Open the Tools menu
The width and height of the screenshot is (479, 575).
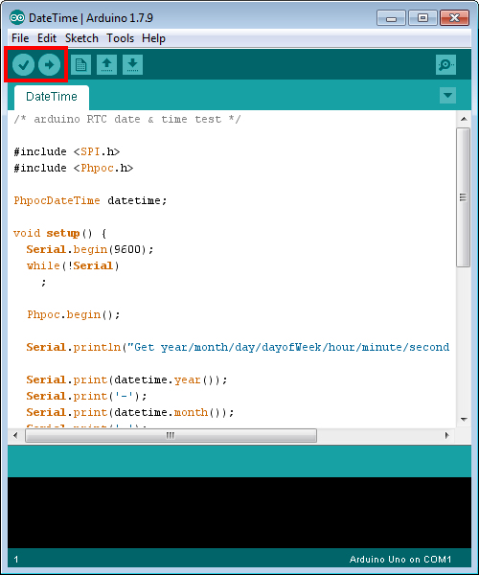click(120, 38)
